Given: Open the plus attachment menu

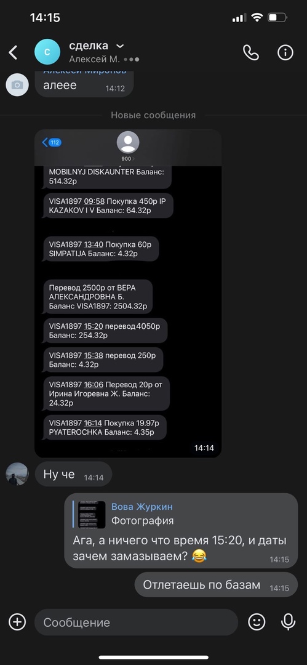Looking at the screenshot, I should (17, 622).
